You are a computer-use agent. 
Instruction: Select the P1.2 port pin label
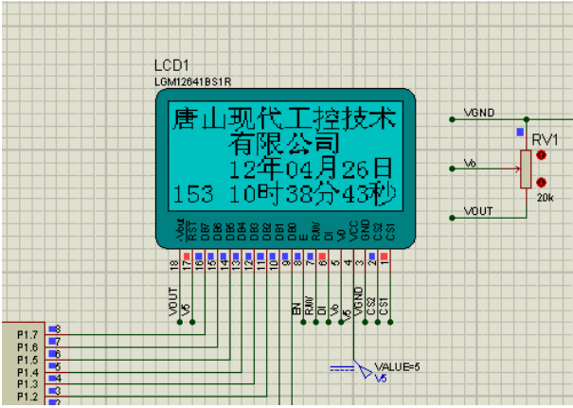pos(27,397)
